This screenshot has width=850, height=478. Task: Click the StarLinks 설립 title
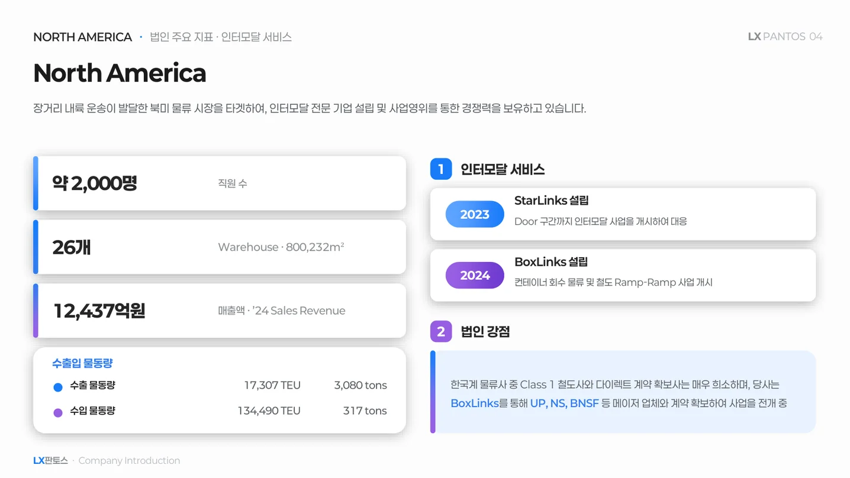tap(552, 201)
